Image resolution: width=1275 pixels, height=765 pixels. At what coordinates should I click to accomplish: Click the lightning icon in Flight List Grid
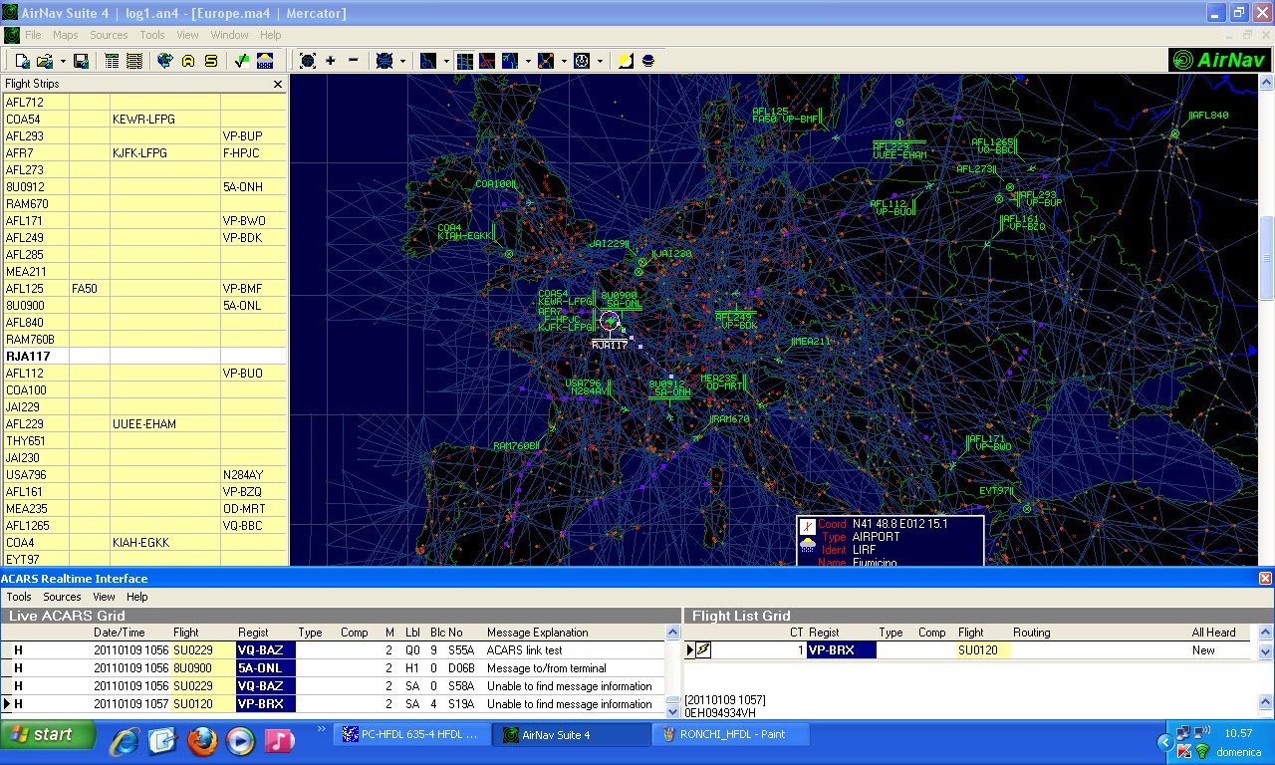[703, 650]
